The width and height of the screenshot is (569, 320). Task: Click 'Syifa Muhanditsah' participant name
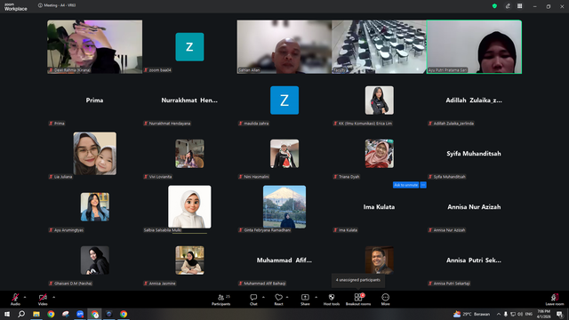coord(474,154)
